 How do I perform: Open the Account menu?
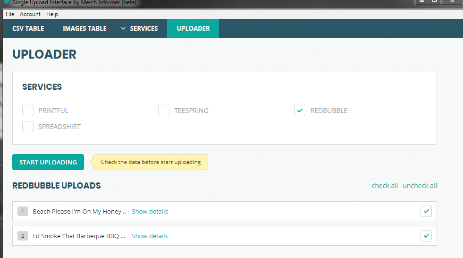(30, 14)
